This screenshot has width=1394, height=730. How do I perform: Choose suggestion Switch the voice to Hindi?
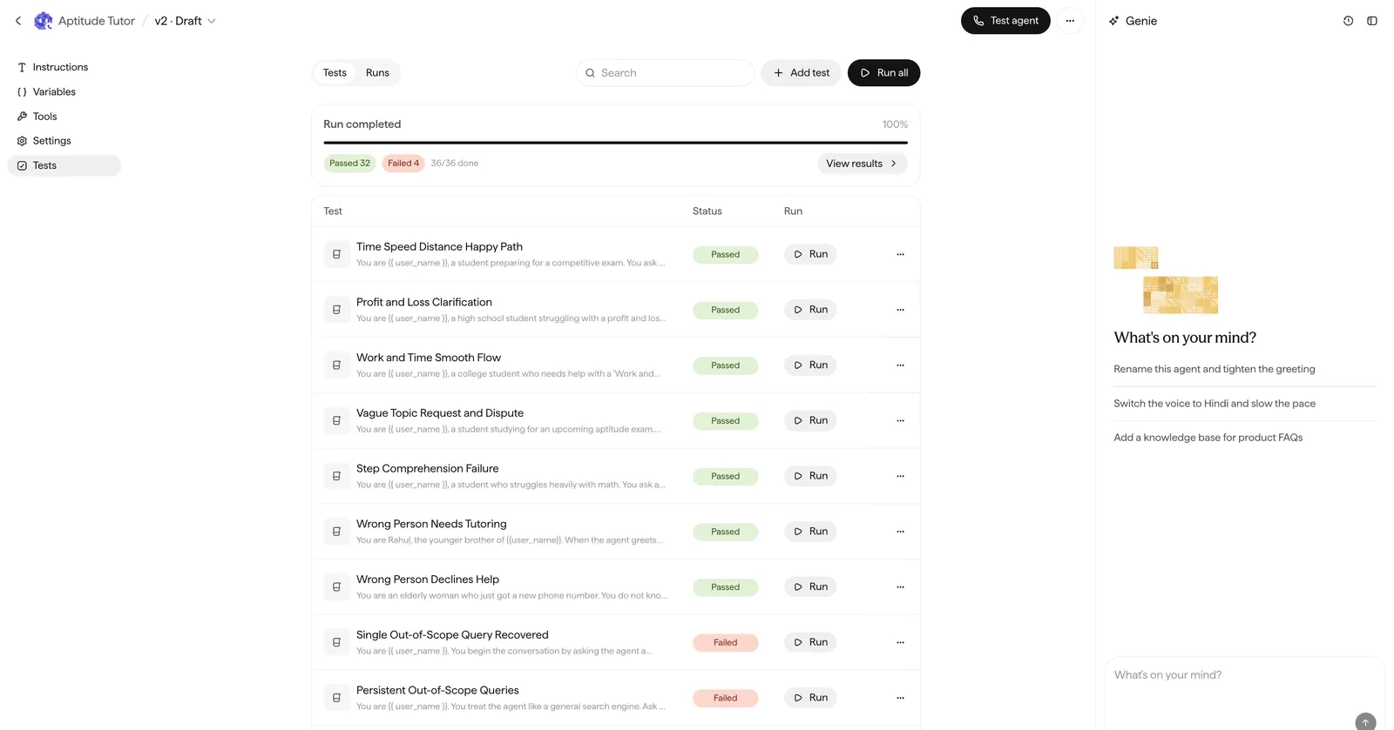pyautogui.click(x=1215, y=404)
